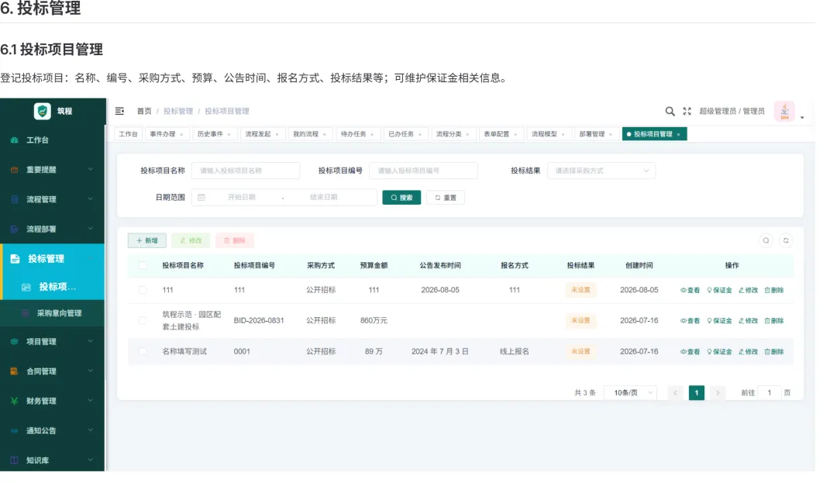
Task: Expand the 财务管理 sidebar menu
Action: tap(53, 401)
